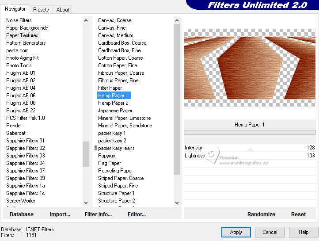Choose Structure Paper 2 filter
Screen dimensions: 319x241
pyautogui.click(x=116, y=201)
